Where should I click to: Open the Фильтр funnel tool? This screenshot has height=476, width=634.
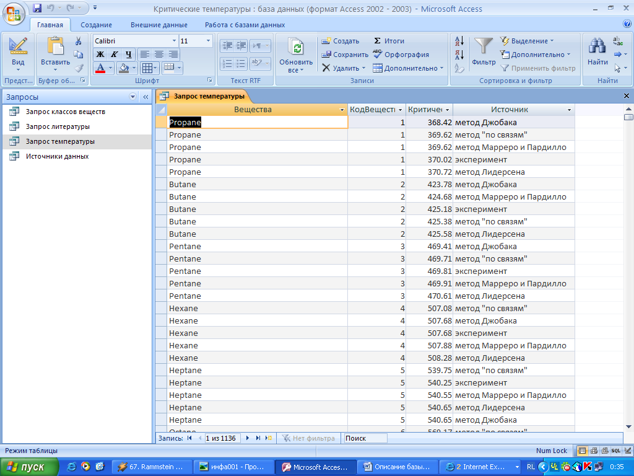tap(484, 52)
